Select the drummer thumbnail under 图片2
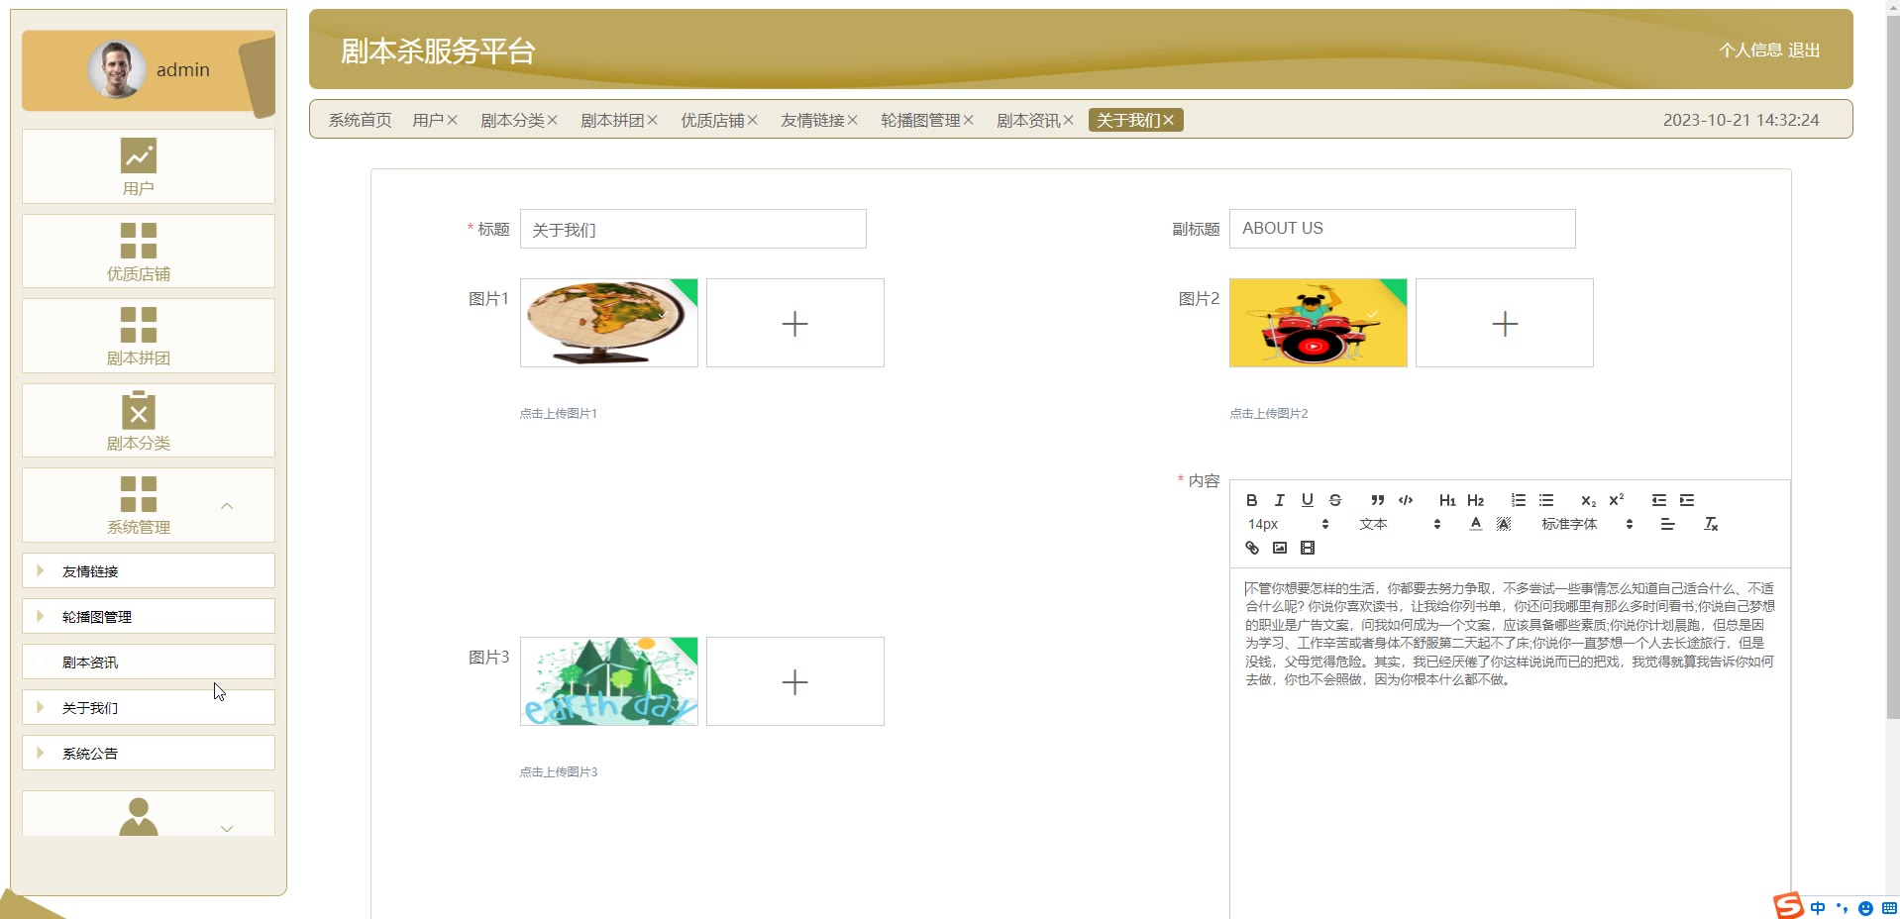Image resolution: width=1900 pixels, height=919 pixels. pyautogui.click(x=1319, y=323)
